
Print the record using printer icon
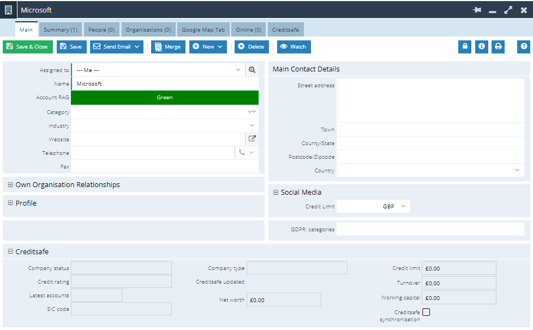pos(498,46)
